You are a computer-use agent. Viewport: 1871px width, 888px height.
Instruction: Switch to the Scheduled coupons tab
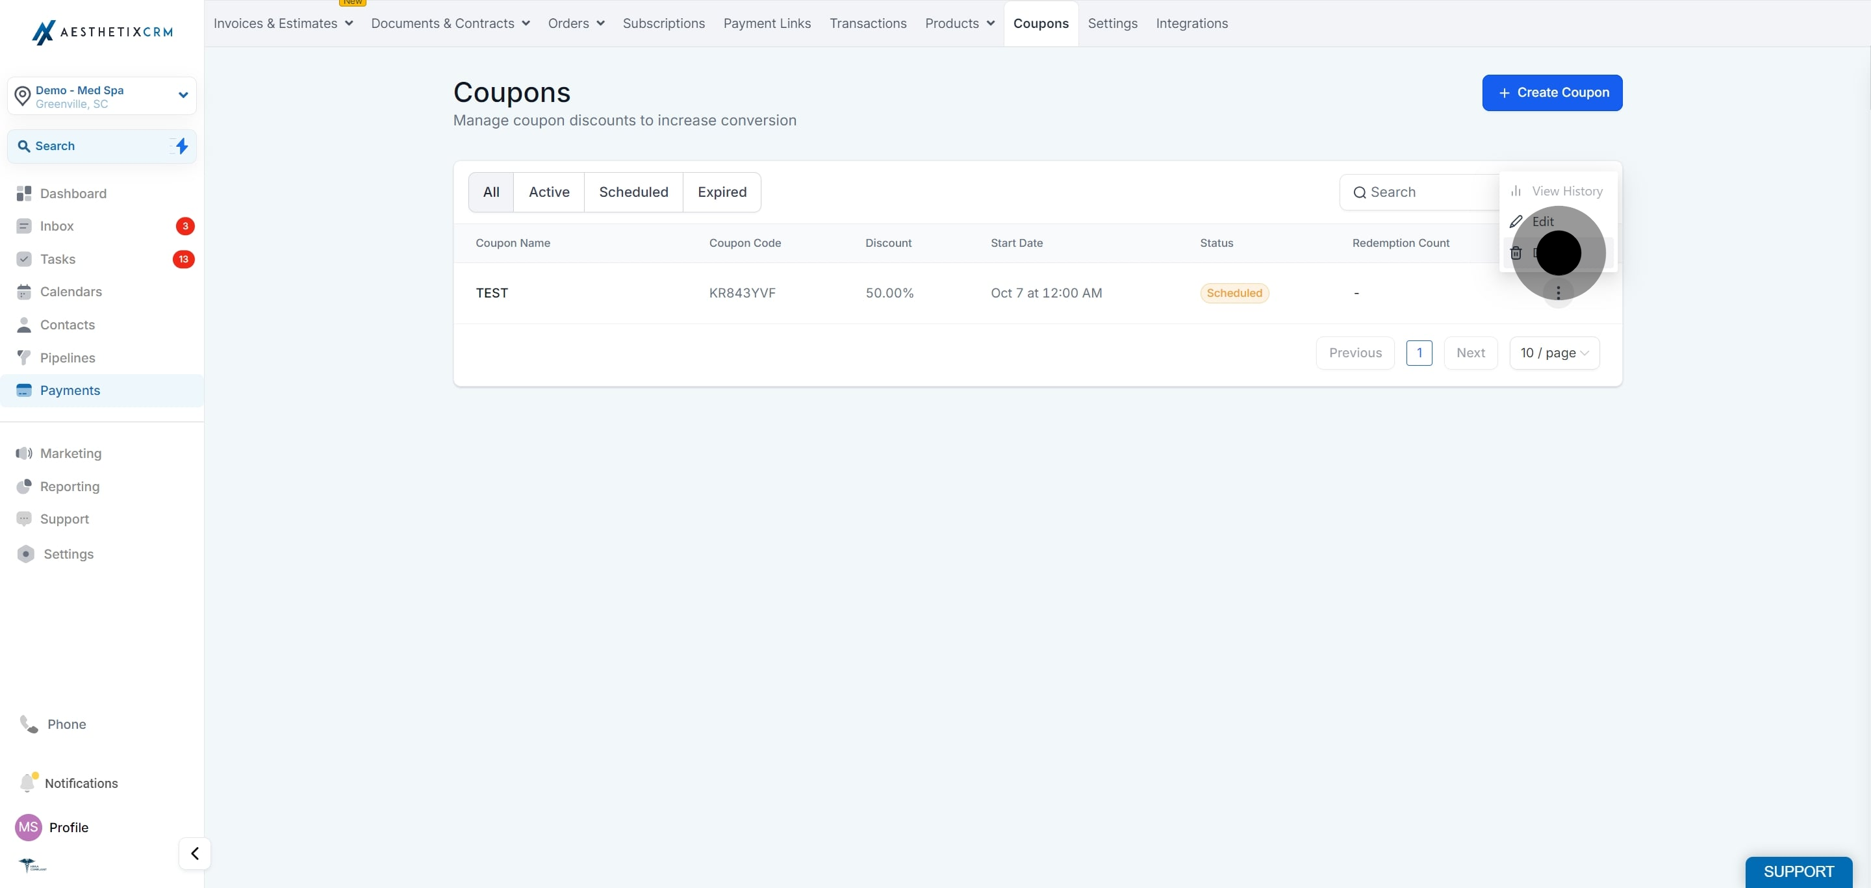click(633, 192)
